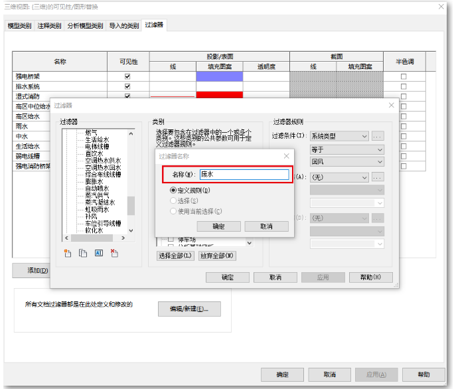Select 燃气 in the filter list

[92, 133]
